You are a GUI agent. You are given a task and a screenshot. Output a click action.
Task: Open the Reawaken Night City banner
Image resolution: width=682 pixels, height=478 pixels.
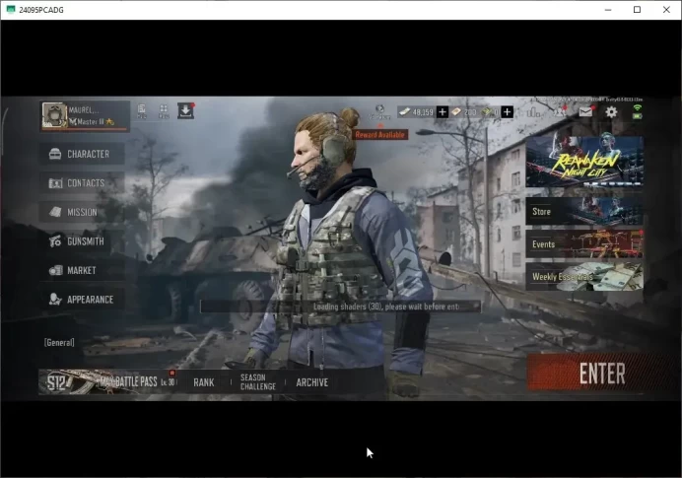pyautogui.click(x=584, y=162)
